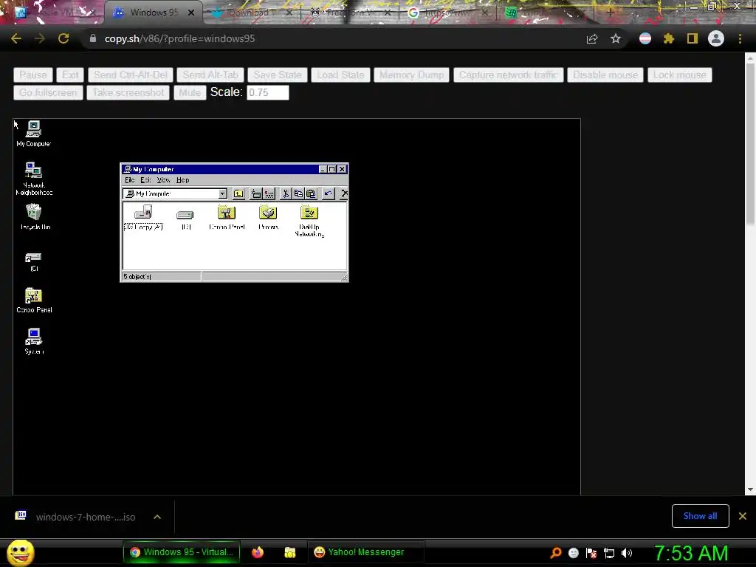Click Disconnect Network Drive toolbar icon
The image size is (756, 567).
click(x=269, y=194)
